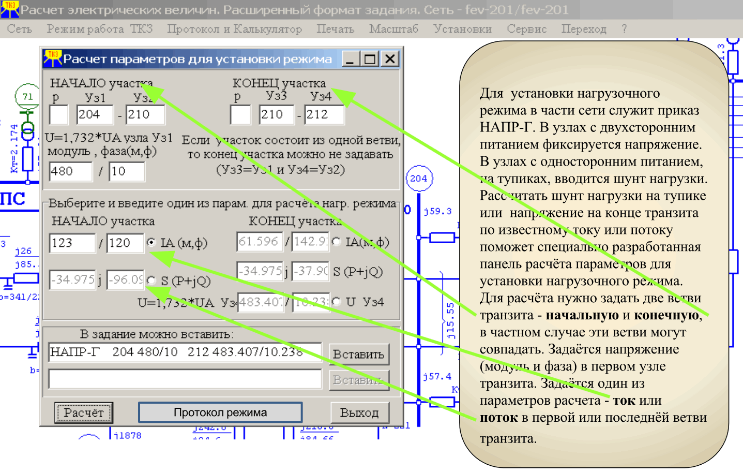Minimize the mode parameters dialog
Image resolution: width=743 pixels, height=472 pixels.
(351, 59)
